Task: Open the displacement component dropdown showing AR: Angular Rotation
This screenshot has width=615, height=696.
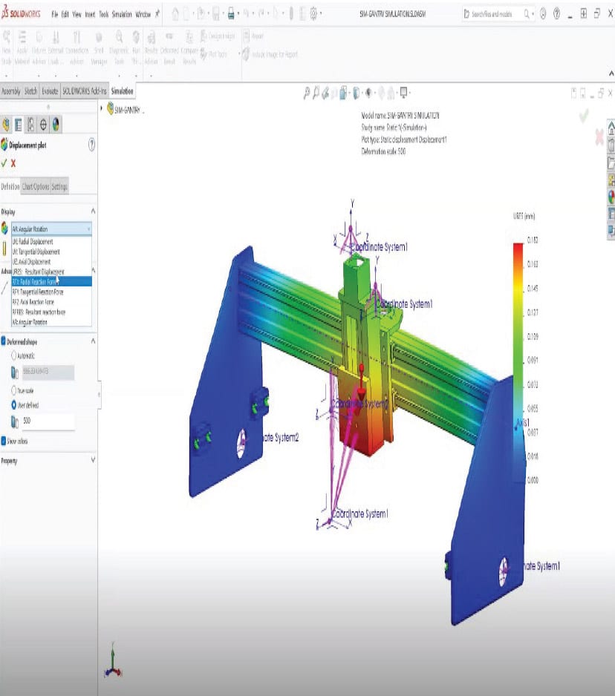Action: tap(51, 229)
